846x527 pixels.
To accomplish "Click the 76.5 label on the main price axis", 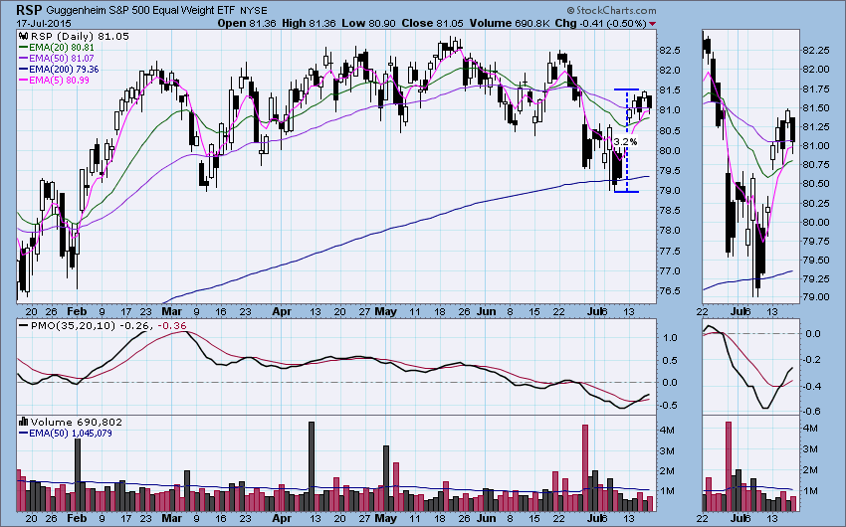I will [669, 291].
